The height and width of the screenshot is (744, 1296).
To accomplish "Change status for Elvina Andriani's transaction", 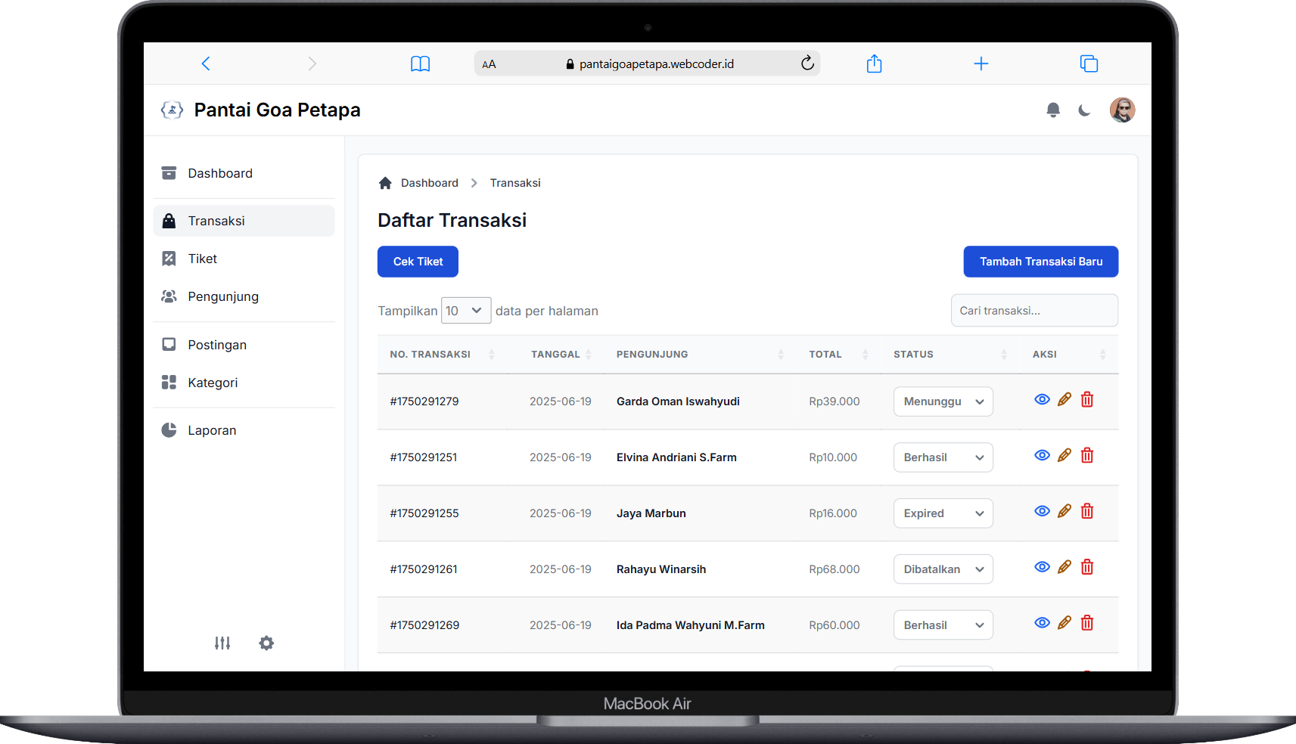I will [x=943, y=457].
